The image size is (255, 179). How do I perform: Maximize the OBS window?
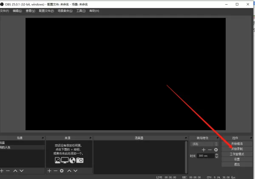[237, 4]
